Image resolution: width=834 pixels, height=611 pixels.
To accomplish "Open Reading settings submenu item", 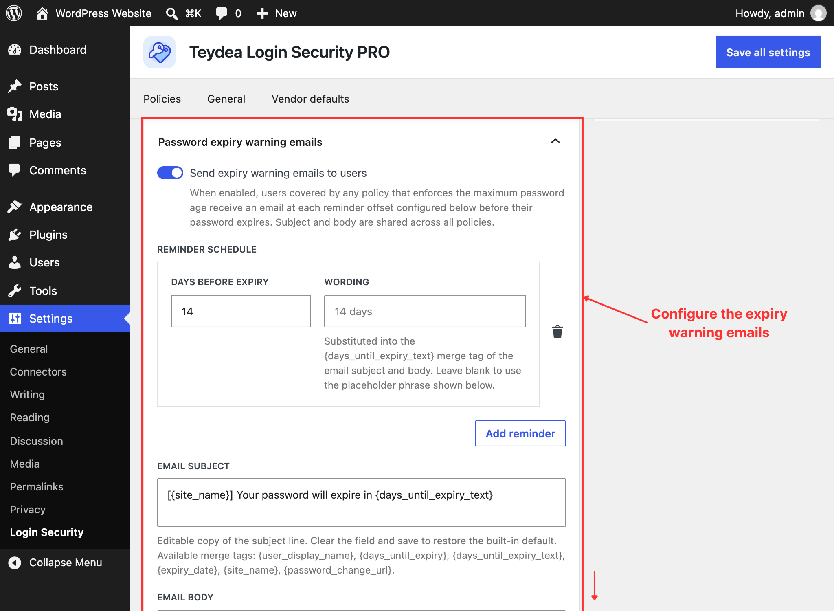I will click(x=30, y=418).
